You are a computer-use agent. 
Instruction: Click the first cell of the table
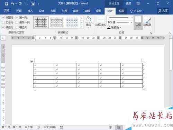[x=44, y=65]
